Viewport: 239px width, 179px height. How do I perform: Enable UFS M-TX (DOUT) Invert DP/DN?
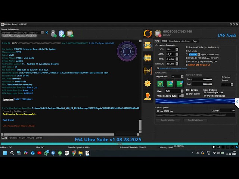click(186, 58)
